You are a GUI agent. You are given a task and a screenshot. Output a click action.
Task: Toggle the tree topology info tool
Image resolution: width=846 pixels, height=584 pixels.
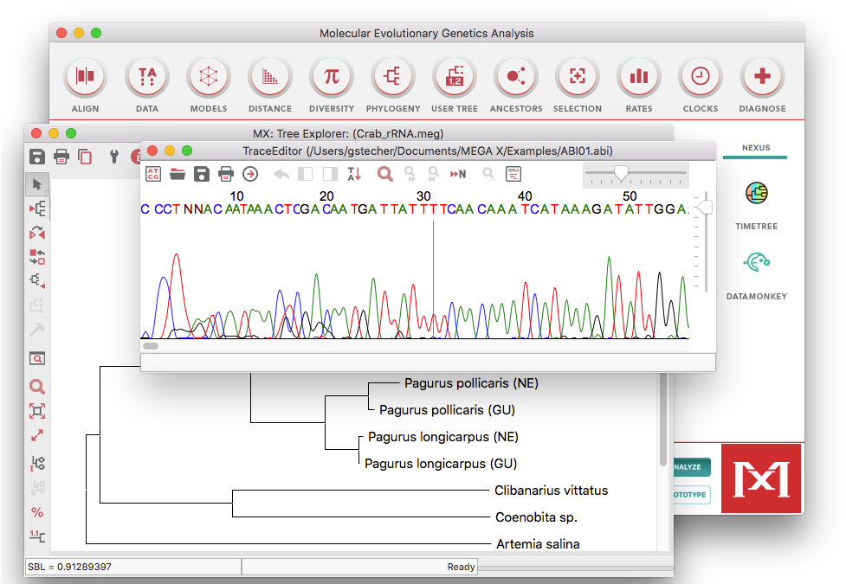37,463
